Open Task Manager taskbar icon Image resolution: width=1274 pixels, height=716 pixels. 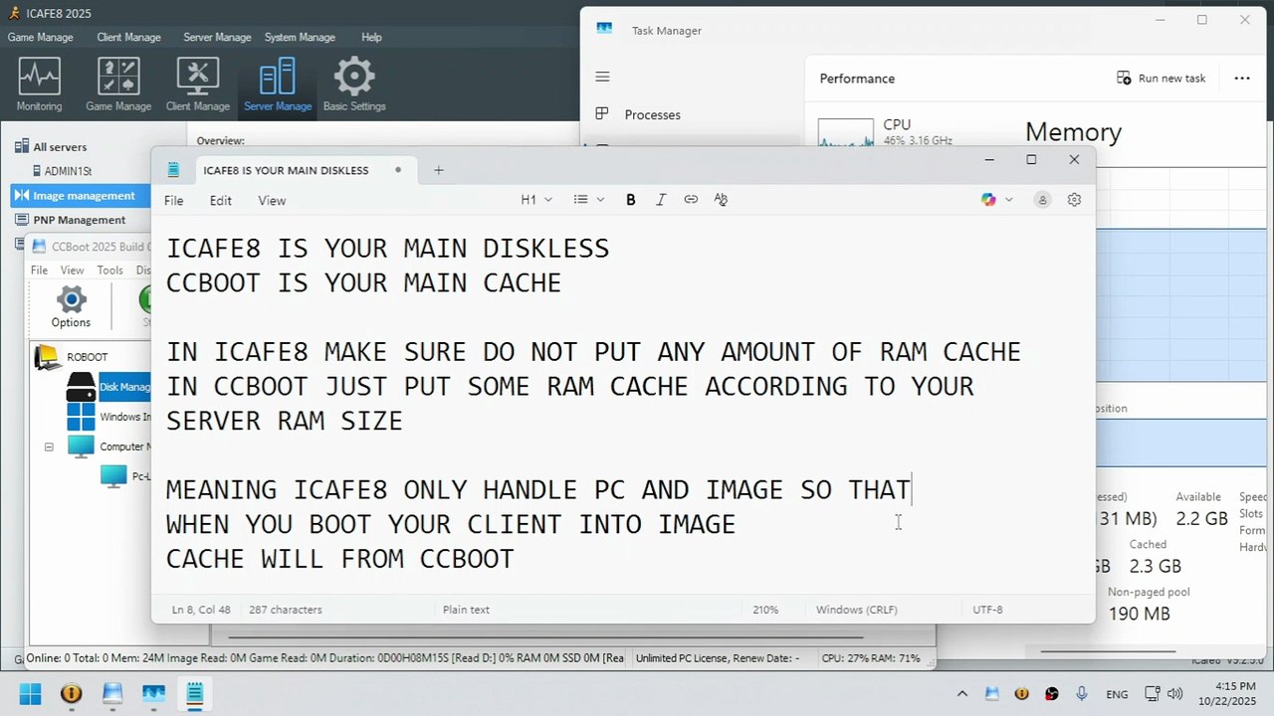(x=153, y=693)
